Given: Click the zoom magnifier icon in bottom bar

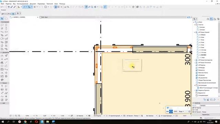Looking at the screenshot, I should (x=16, y=116).
